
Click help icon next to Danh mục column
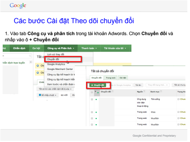pyautogui.click(x=161, y=91)
